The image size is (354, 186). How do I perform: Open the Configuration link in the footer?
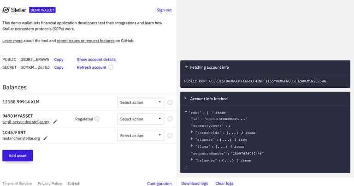click(x=159, y=183)
